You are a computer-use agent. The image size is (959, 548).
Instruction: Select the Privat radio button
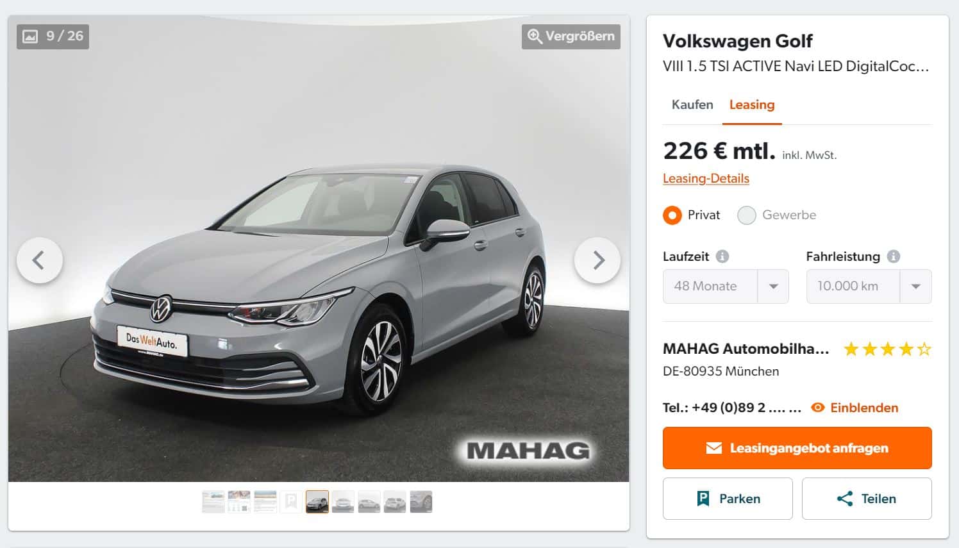pos(672,215)
